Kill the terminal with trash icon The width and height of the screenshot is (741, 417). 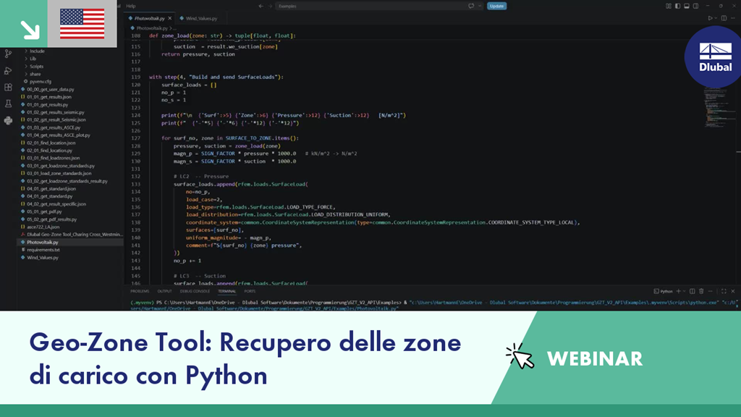tap(701, 291)
